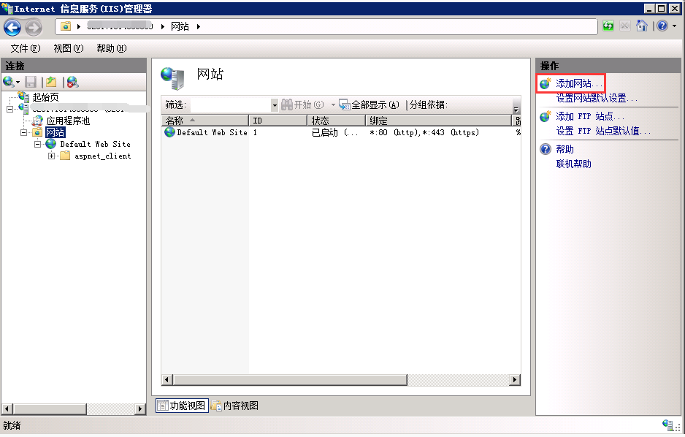The height and width of the screenshot is (437, 685).
Task: Click the sites list horizontal scrollbar right arrow
Action: (515, 380)
